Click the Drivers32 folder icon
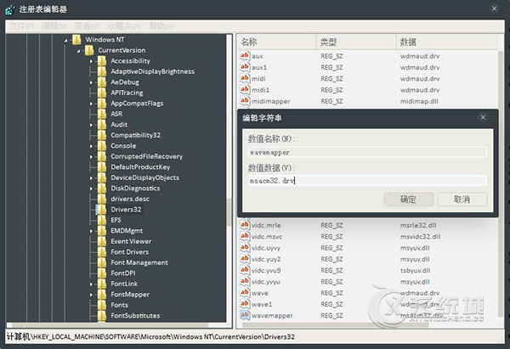The width and height of the screenshot is (510, 349). pos(102,210)
